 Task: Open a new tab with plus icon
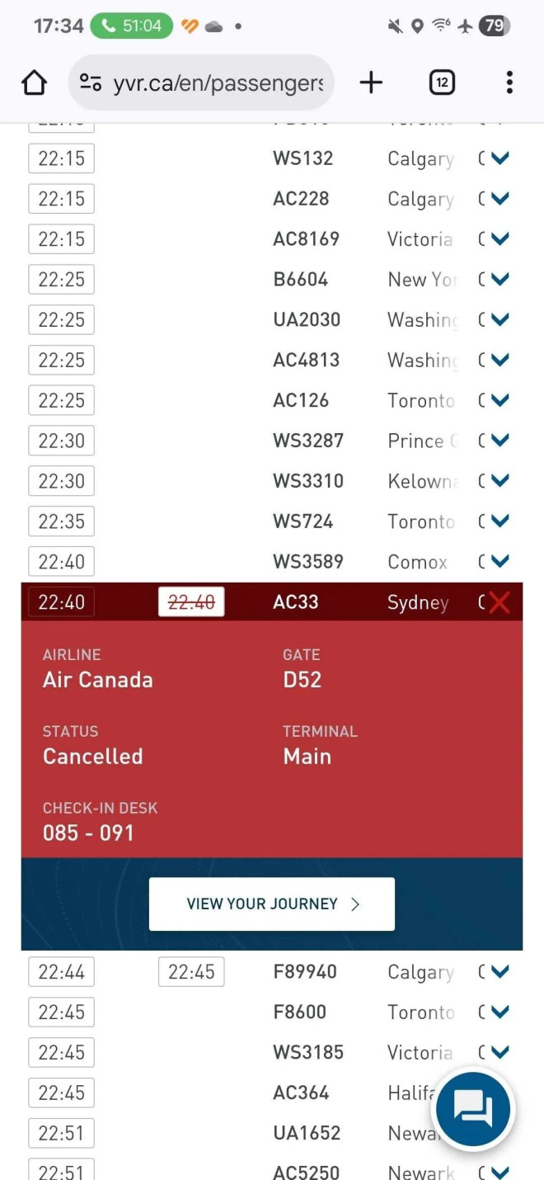(371, 83)
